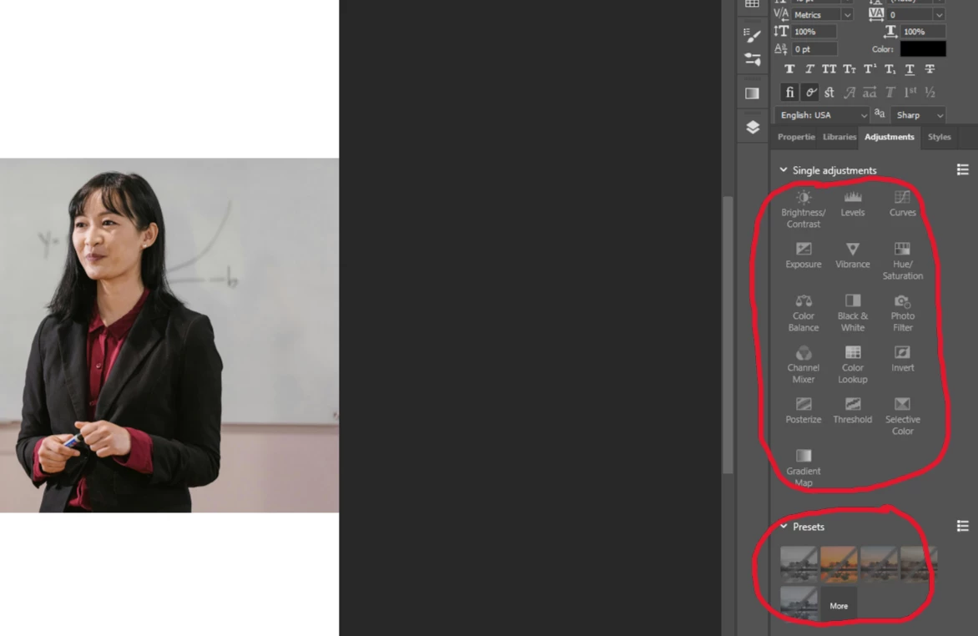Add a Channel Mixer adjustment
This screenshot has width=978, height=636.
804,365
